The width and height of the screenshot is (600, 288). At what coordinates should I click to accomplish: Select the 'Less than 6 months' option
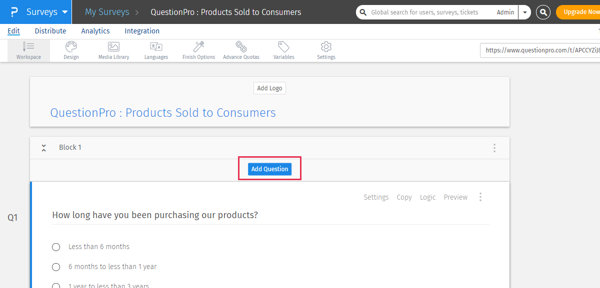56,247
